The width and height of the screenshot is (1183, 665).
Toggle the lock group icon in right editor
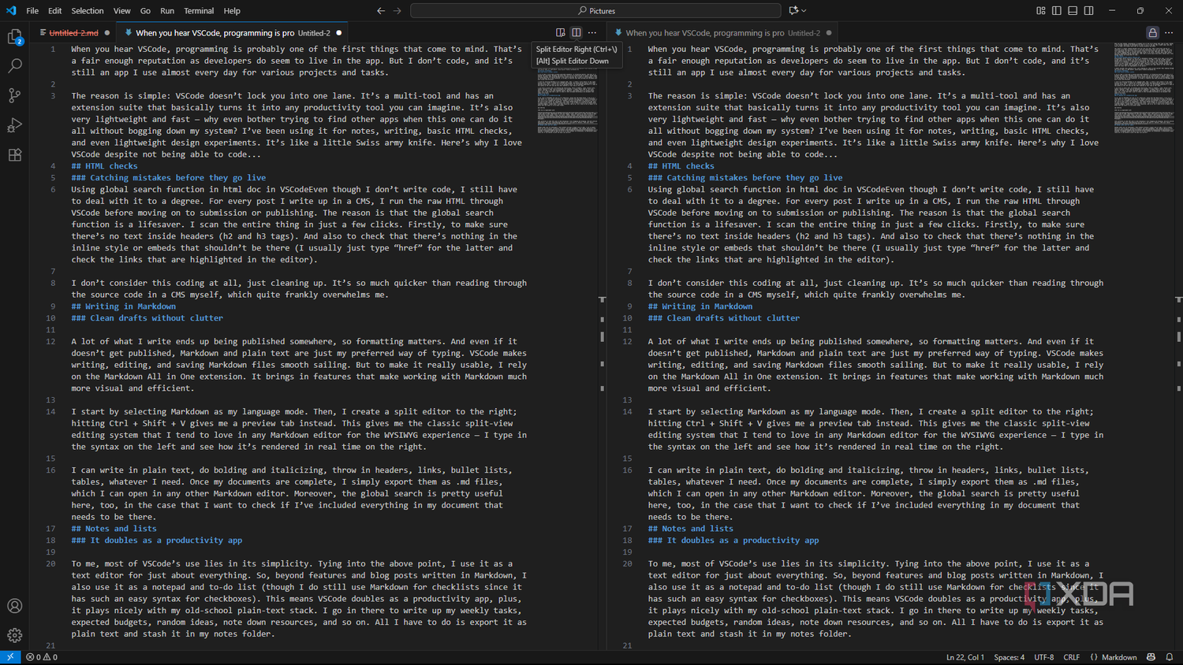click(1152, 32)
